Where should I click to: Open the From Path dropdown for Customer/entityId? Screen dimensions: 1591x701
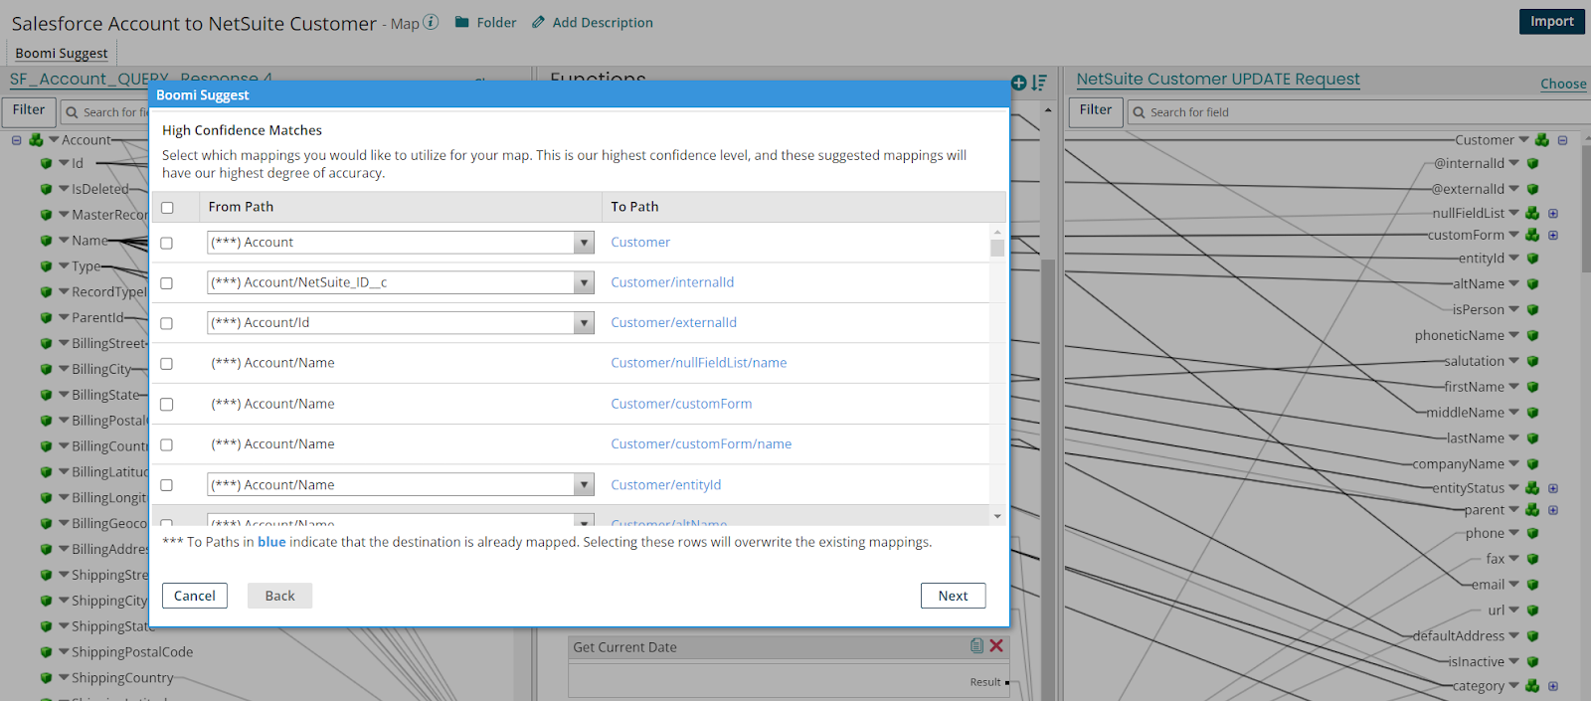tap(584, 484)
